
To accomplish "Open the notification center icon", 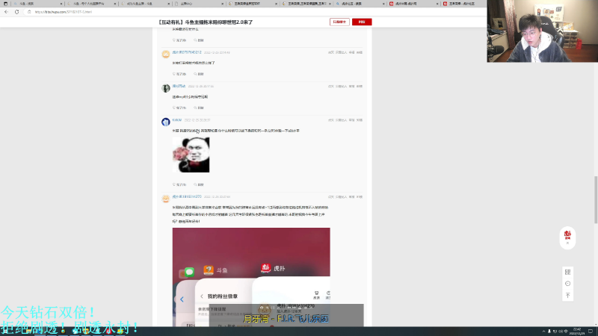I will coord(591,332).
